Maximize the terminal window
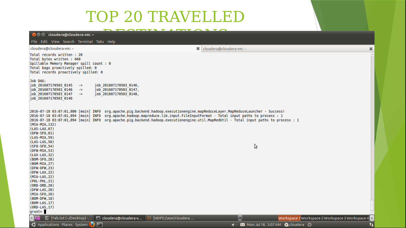Screen dimensions: 406x228 coord(43,35)
